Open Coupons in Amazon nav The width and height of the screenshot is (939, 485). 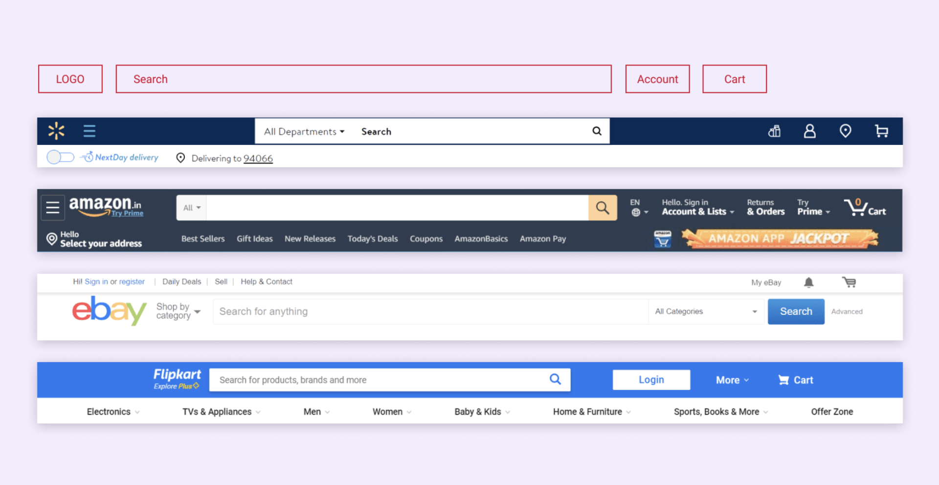[x=426, y=239]
